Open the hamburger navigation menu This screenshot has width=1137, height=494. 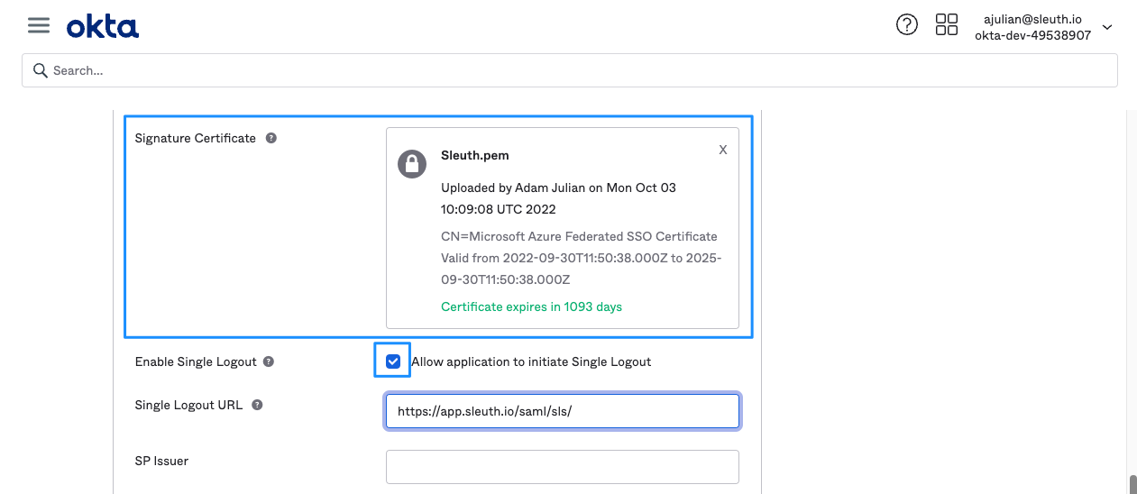pos(39,26)
